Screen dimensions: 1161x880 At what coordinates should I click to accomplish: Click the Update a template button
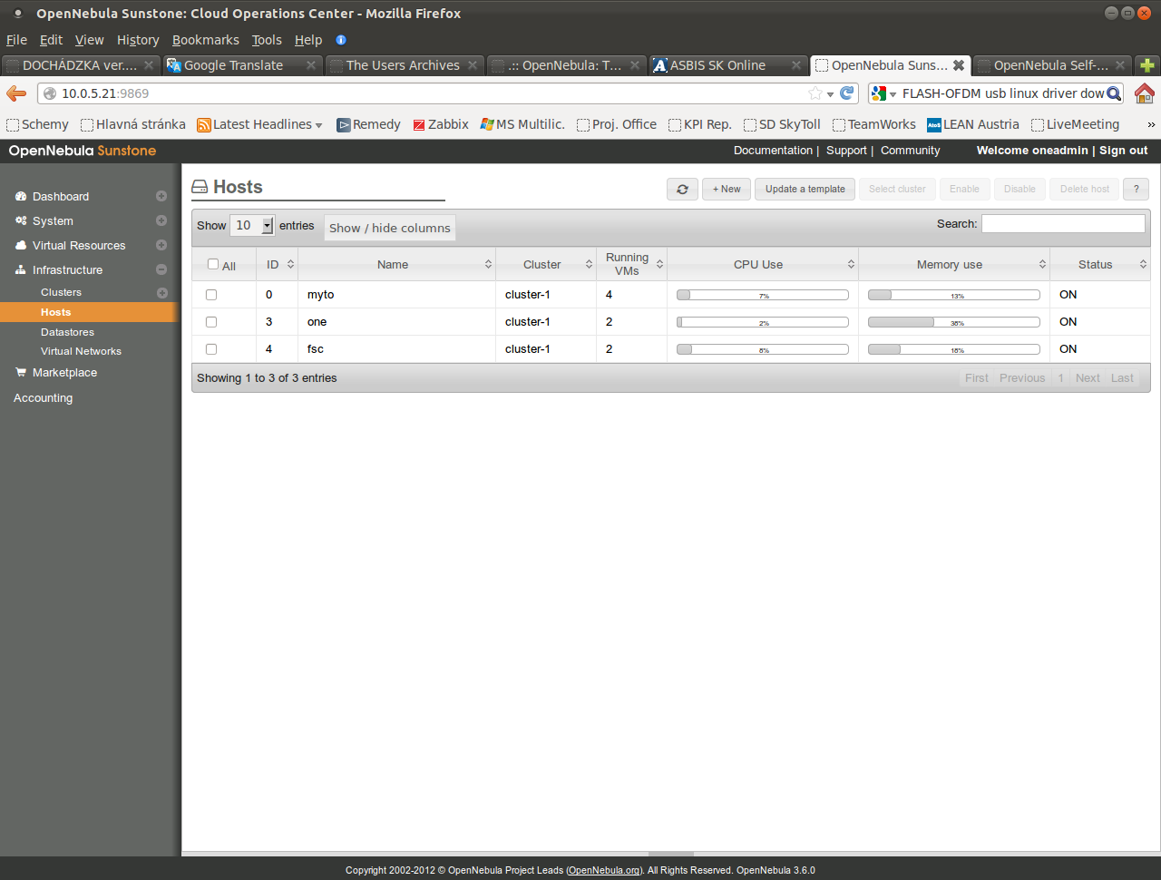tap(805, 189)
